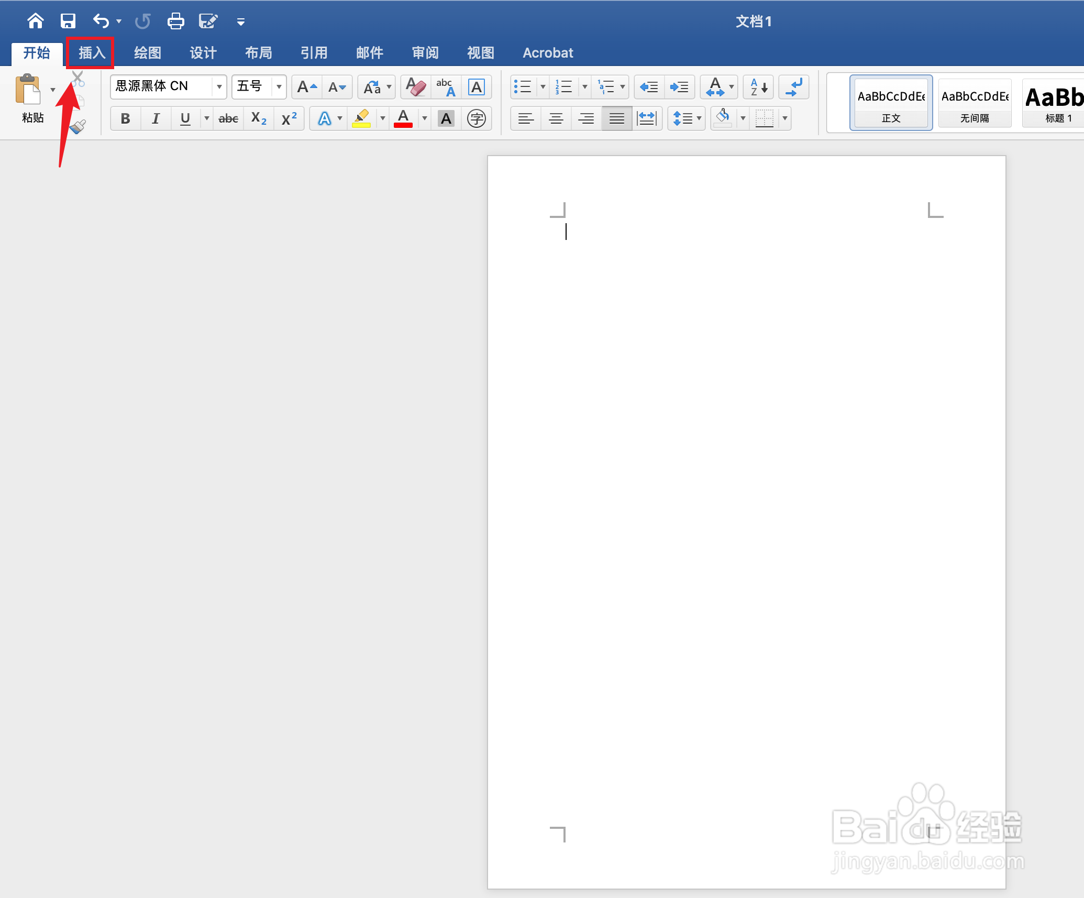Apply the red font color swatch
The width and height of the screenshot is (1084, 898).
click(x=403, y=118)
